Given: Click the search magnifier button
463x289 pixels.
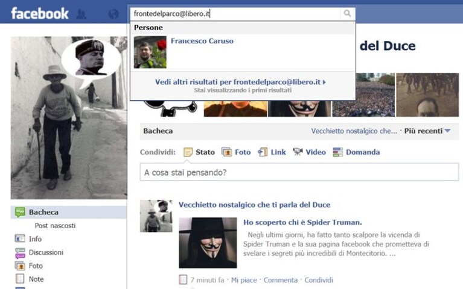Looking at the screenshot, I should point(347,14).
